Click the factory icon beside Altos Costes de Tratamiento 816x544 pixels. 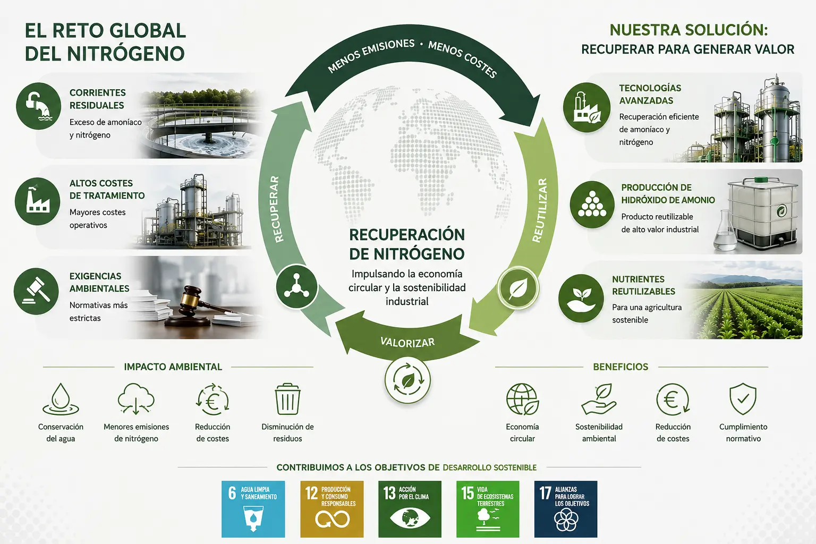coord(37,201)
